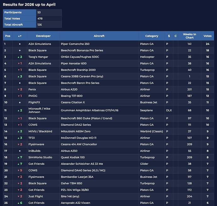The height and width of the screenshot is (206, 217).
Task: Select the Beechcraft B60 Duke (Piston / Grand) cell
Action: pos(99,118)
